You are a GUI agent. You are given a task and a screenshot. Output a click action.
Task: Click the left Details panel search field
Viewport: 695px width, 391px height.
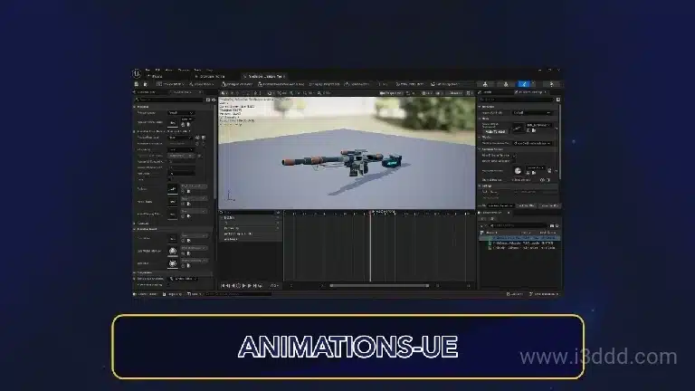click(x=169, y=100)
